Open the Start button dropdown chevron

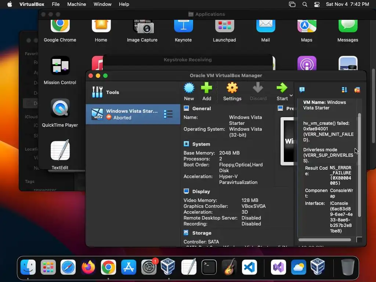pos(291,95)
